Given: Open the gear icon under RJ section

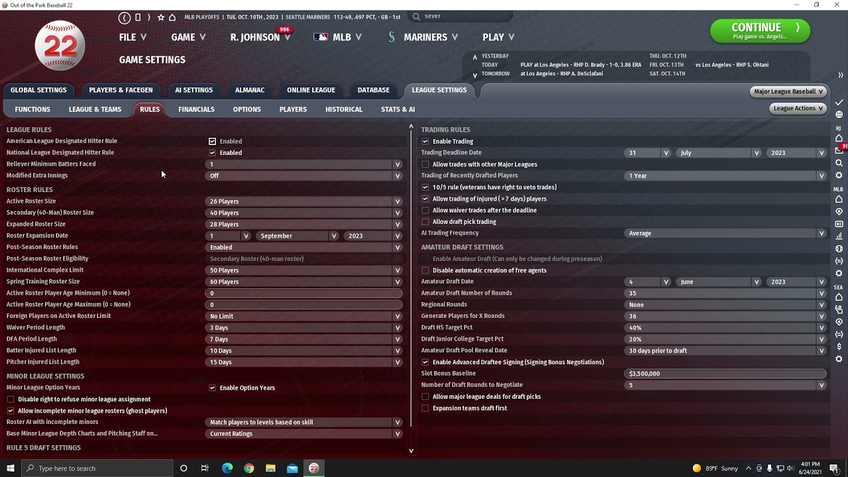Looking at the screenshot, I should coord(839,176).
